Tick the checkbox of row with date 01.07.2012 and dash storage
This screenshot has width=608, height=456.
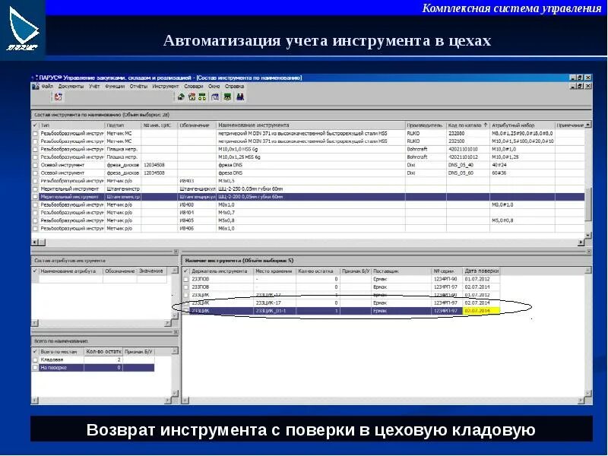tap(186, 279)
